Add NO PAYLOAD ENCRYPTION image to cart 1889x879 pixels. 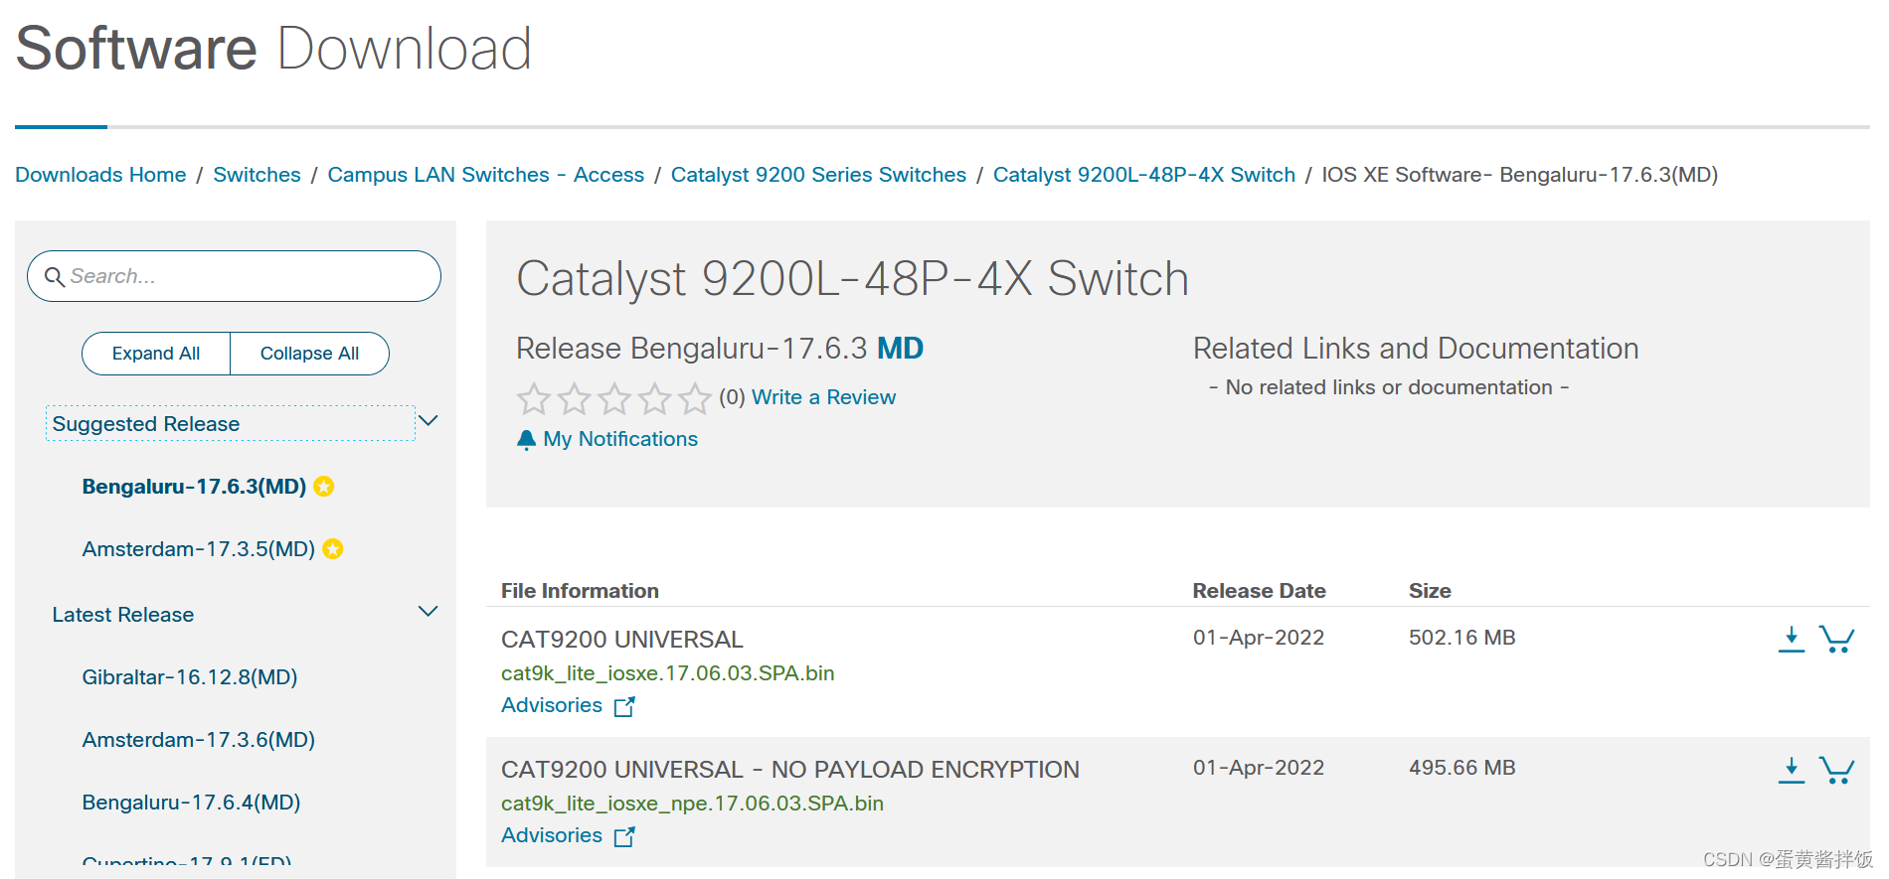coord(1837,770)
